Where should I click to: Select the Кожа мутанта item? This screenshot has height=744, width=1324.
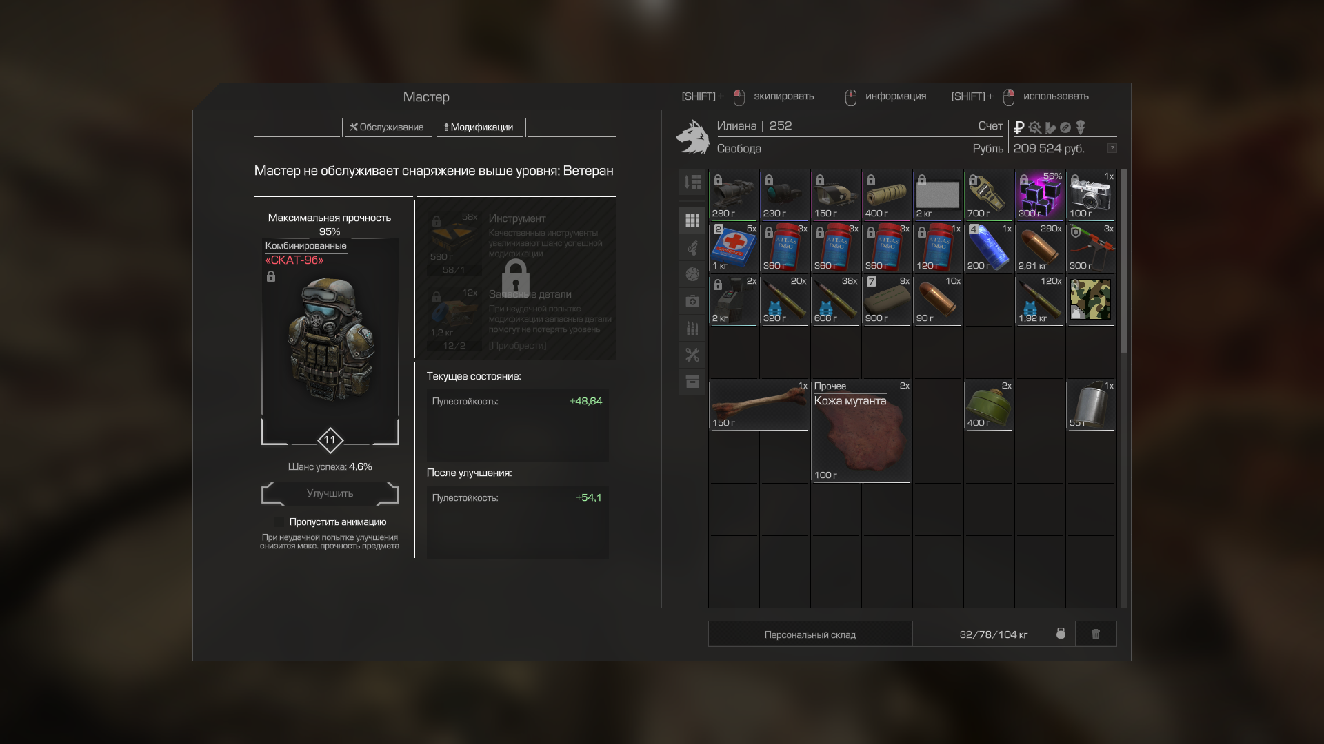861,431
